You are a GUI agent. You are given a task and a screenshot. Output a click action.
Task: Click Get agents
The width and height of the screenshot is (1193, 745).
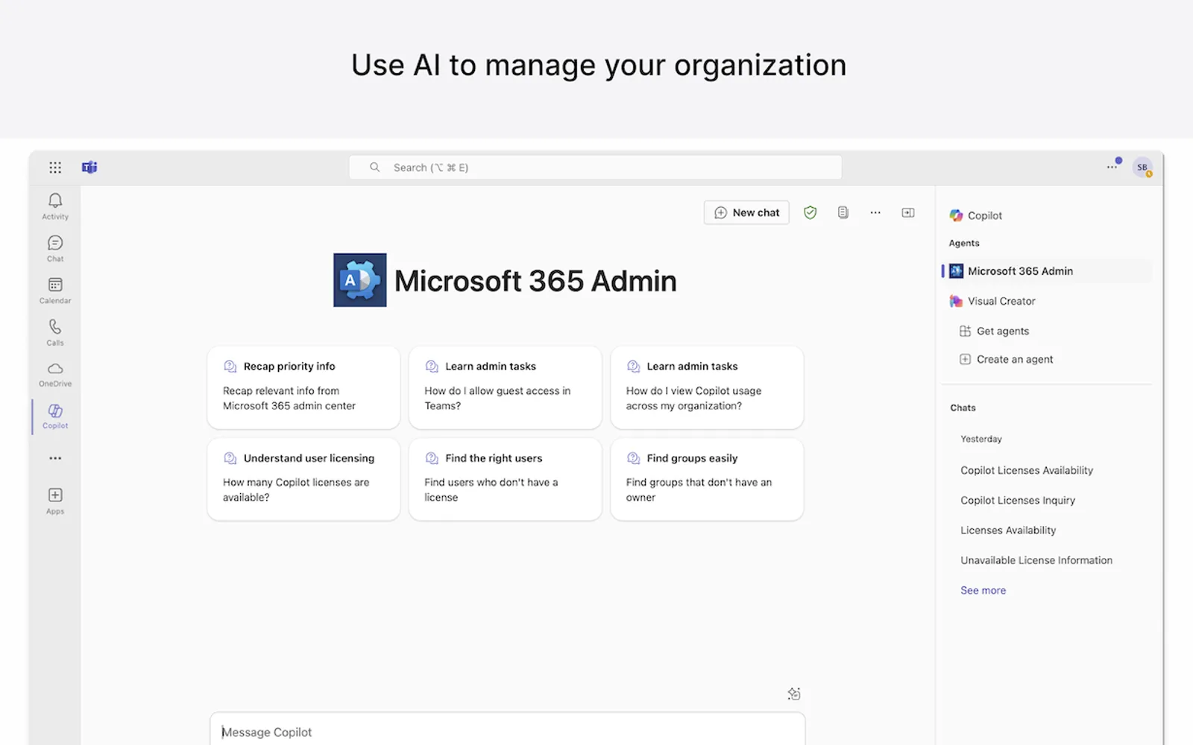click(994, 331)
